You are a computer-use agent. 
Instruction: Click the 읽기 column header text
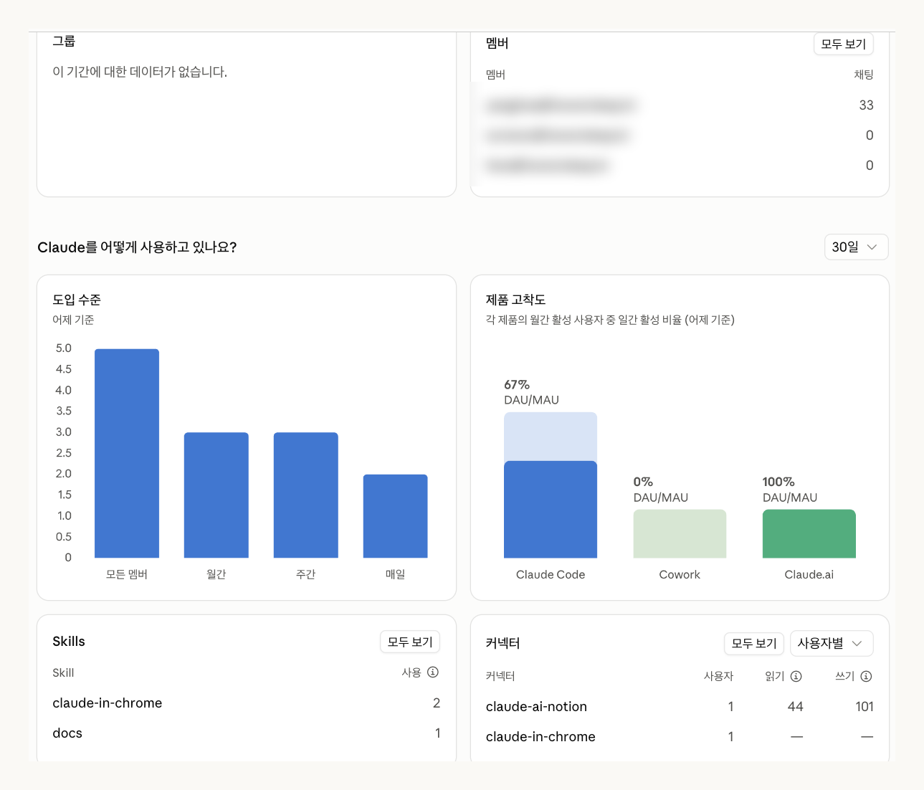[x=775, y=676]
